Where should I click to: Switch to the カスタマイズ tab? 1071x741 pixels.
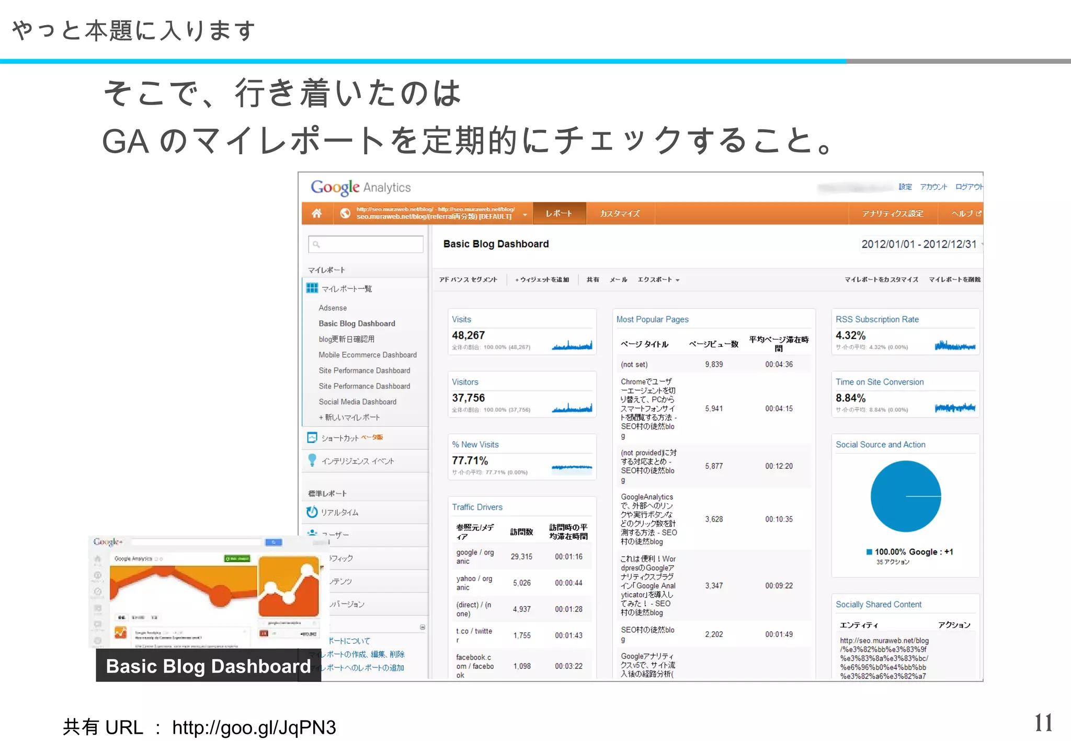(x=620, y=213)
